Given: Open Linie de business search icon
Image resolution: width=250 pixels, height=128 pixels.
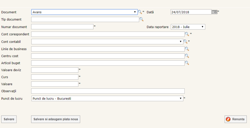Looking at the screenshot, I should pos(187,49).
